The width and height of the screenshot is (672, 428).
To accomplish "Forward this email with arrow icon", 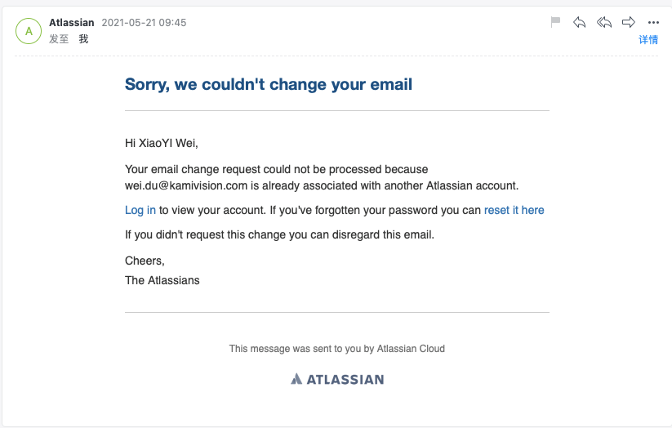I will [628, 22].
